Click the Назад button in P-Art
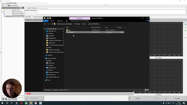 tap(138, 98)
